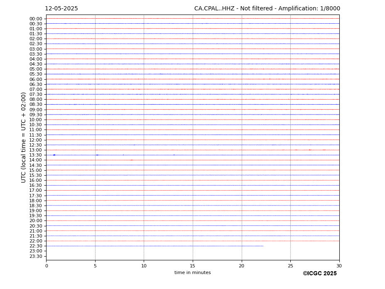Click the 14:30 time row label

pyautogui.click(x=36, y=166)
